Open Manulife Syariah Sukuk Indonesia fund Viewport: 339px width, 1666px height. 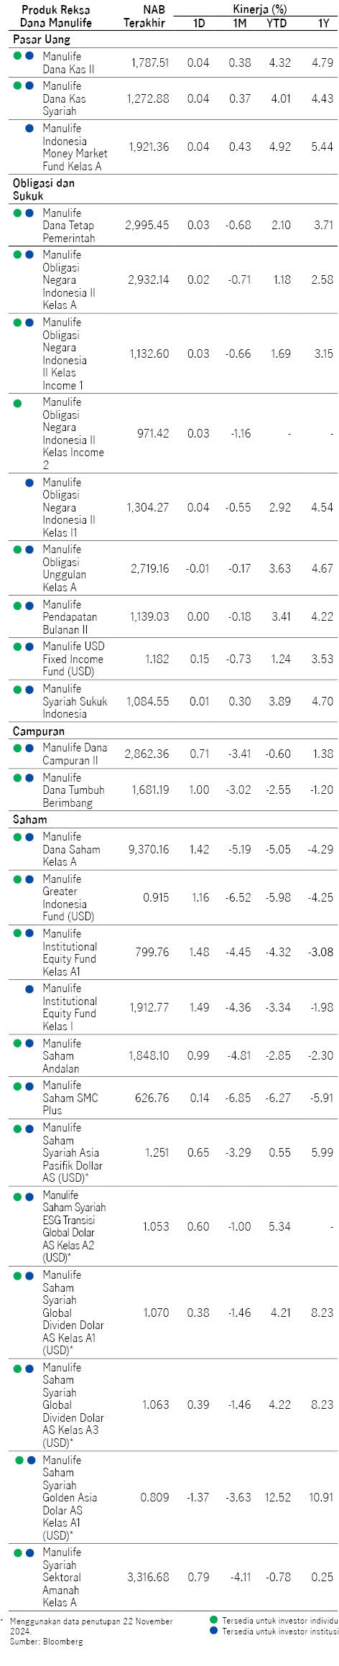(x=75, y=701)
